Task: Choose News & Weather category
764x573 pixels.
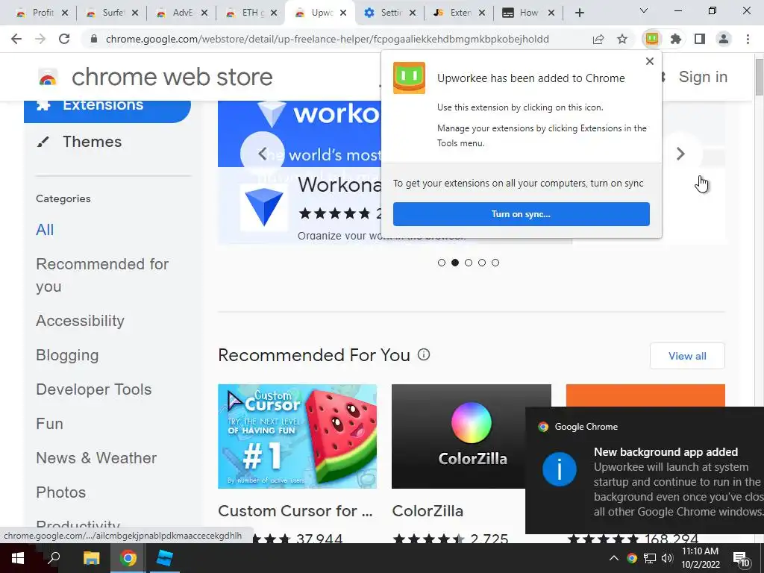Action: [96, 458]
